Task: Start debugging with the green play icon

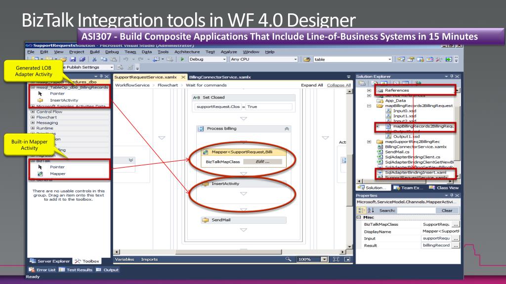Action: pos(182,59)
